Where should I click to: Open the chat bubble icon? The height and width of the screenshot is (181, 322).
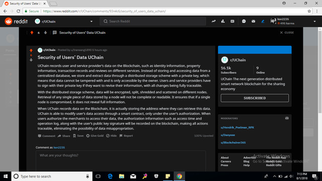point(244,21)
